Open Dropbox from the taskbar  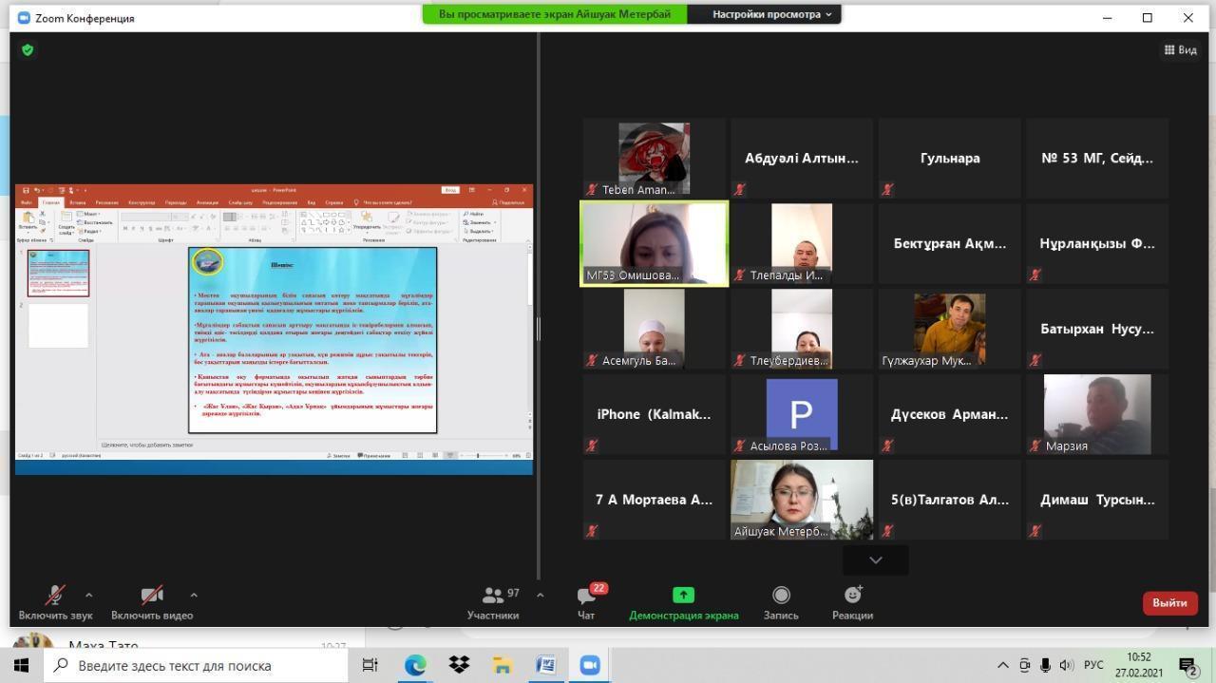459,665
